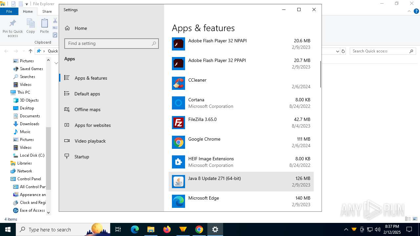Click the network icon in system tray
420x236 pixels.
click(370, 229)
